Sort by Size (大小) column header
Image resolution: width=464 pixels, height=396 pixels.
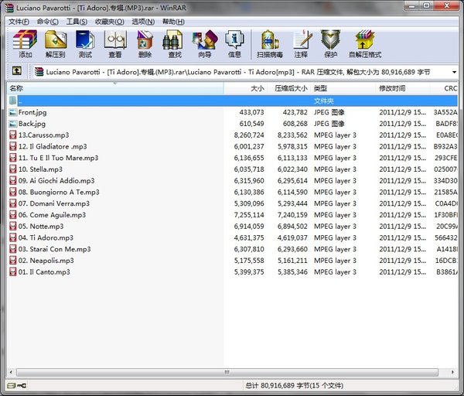[245, 88]
